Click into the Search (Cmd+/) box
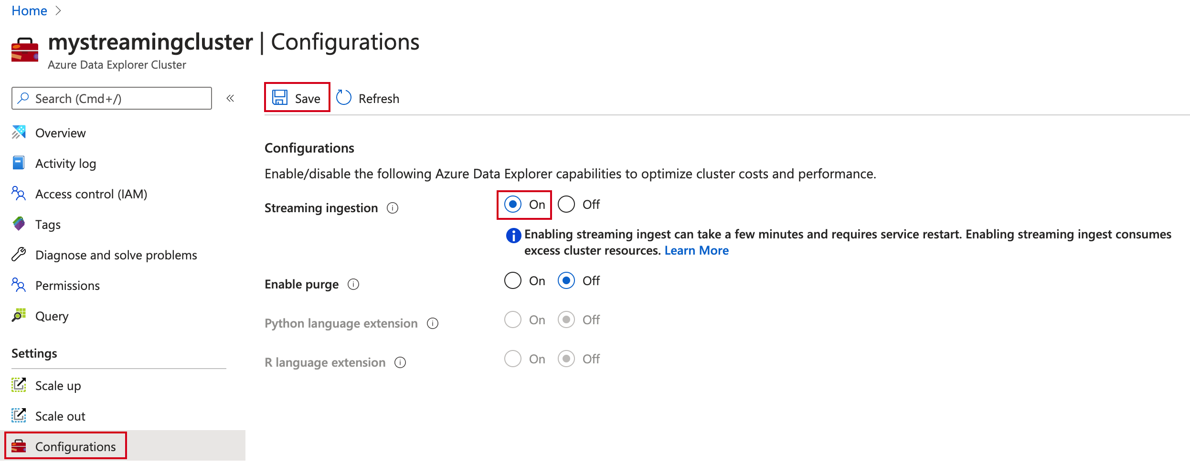Screen dimensions: 1190x463 (x=111, y=98)
